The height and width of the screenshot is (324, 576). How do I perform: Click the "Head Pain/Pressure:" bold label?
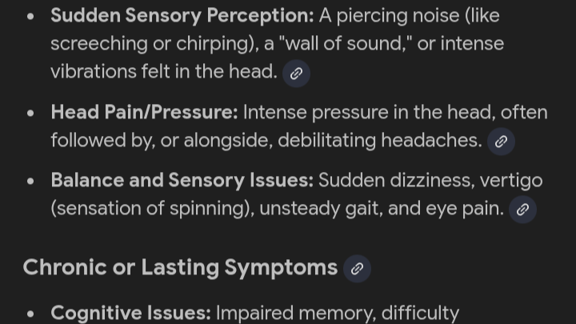144,113
